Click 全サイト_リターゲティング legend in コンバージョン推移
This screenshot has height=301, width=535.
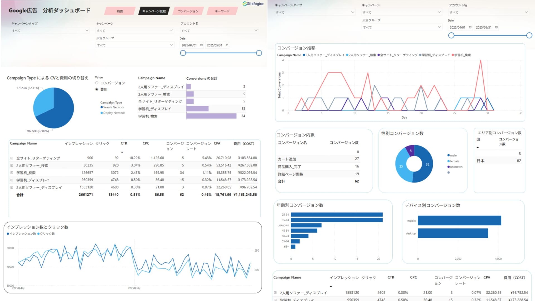[398, 55]
